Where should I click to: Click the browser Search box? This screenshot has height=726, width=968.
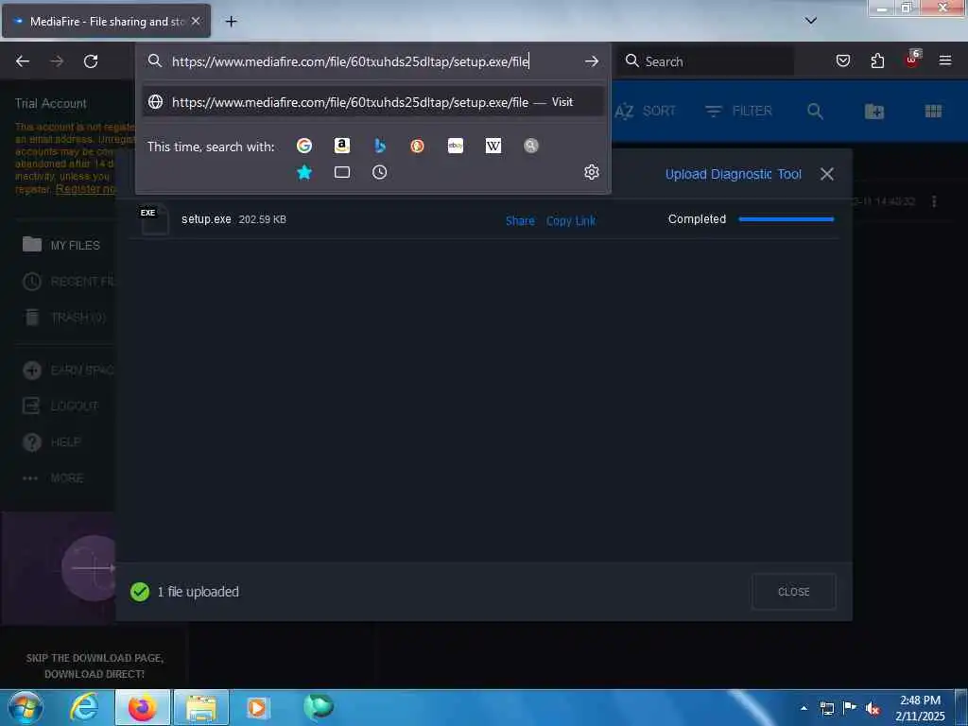click(707, 61)
